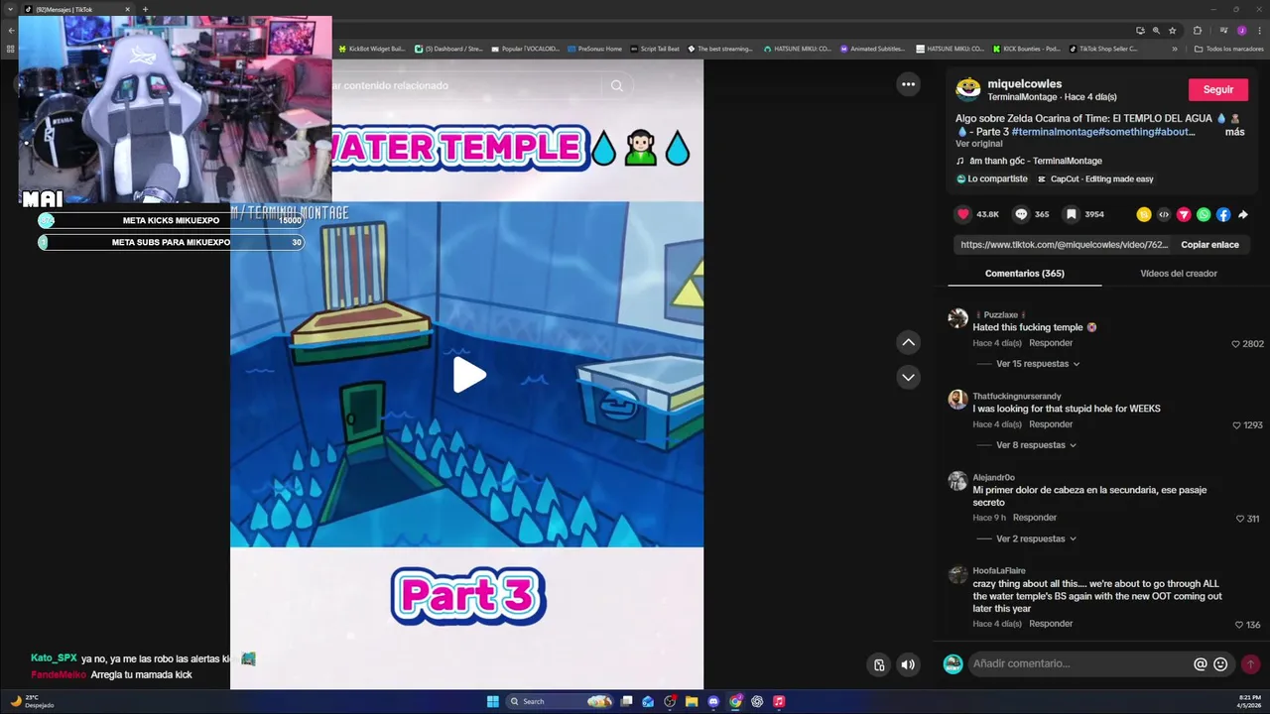Go to next video with down arrow
Screen dimensions: 1270x714
coord(908,377)
